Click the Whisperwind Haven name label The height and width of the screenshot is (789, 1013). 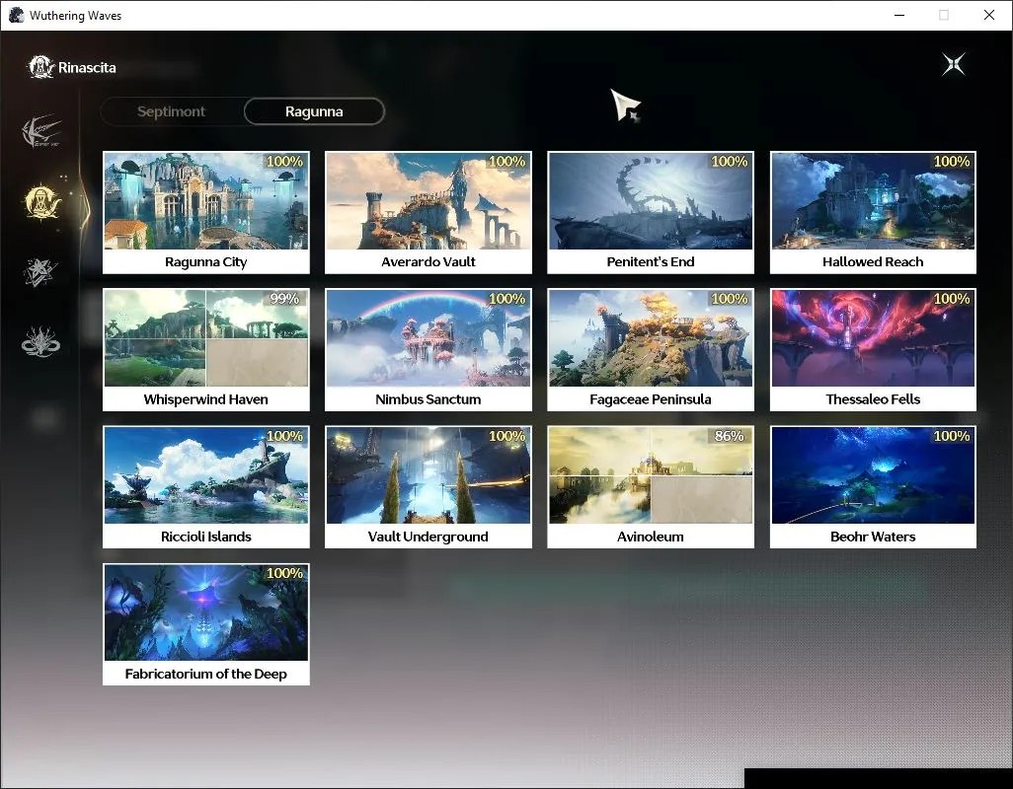(x=206, y=399)
